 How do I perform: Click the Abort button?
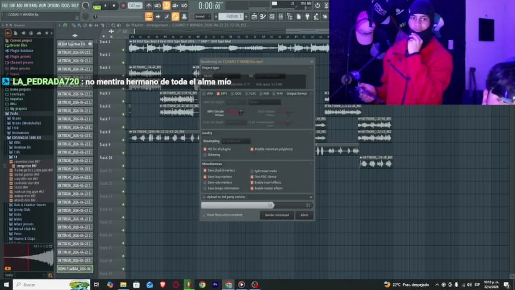pos(304,215)
